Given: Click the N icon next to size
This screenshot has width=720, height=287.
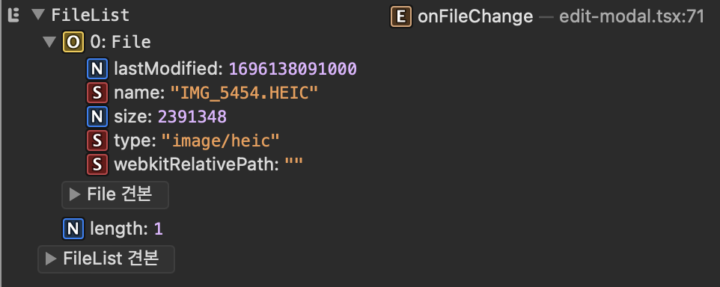Looking at the screenshot, I should click(97, 117).
